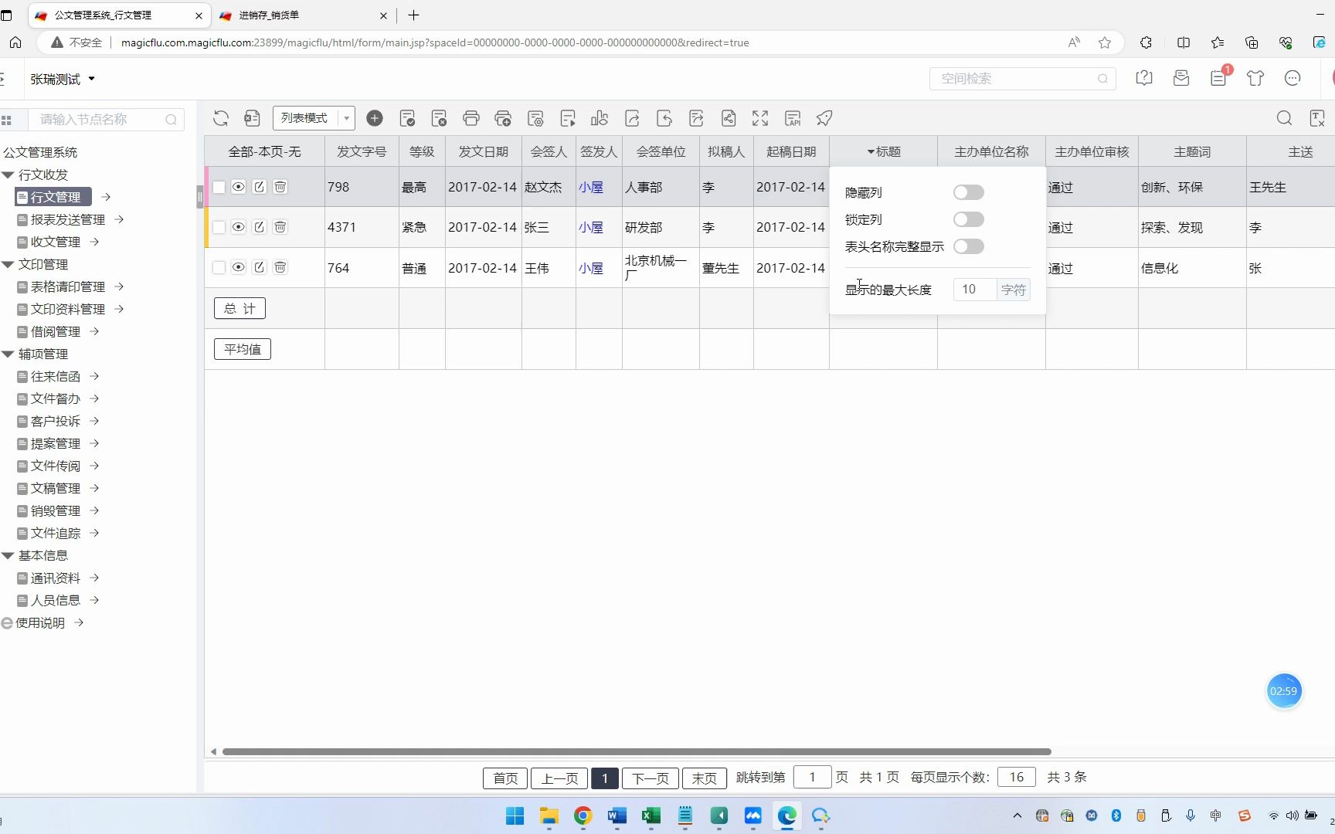Open the notifications clipboard with badge
Image resolution: width=1335 pixels, height=834 pixels.
pyautogui.click(x=1218, y=78)
